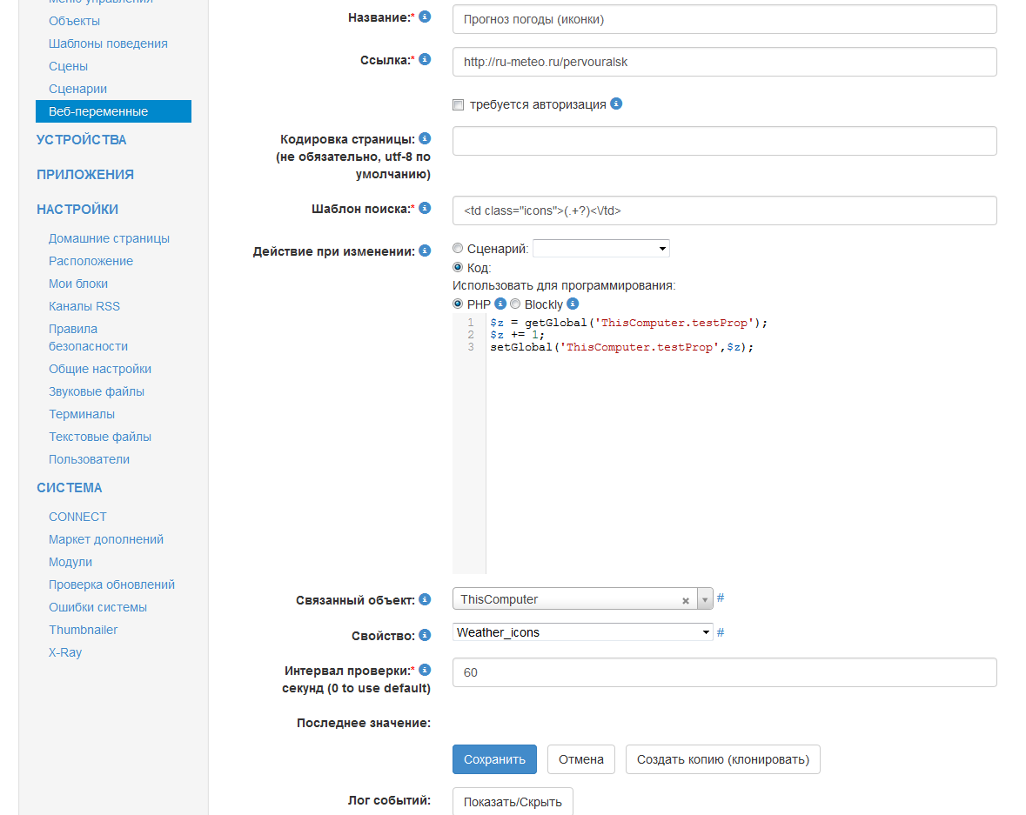Clear the ThisComputer selection with the x icon

coord(685,600)
